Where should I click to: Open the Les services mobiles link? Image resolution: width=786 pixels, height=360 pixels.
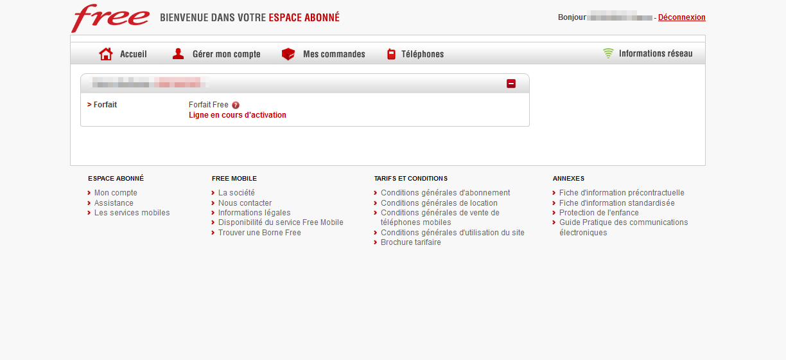[132, 213]
